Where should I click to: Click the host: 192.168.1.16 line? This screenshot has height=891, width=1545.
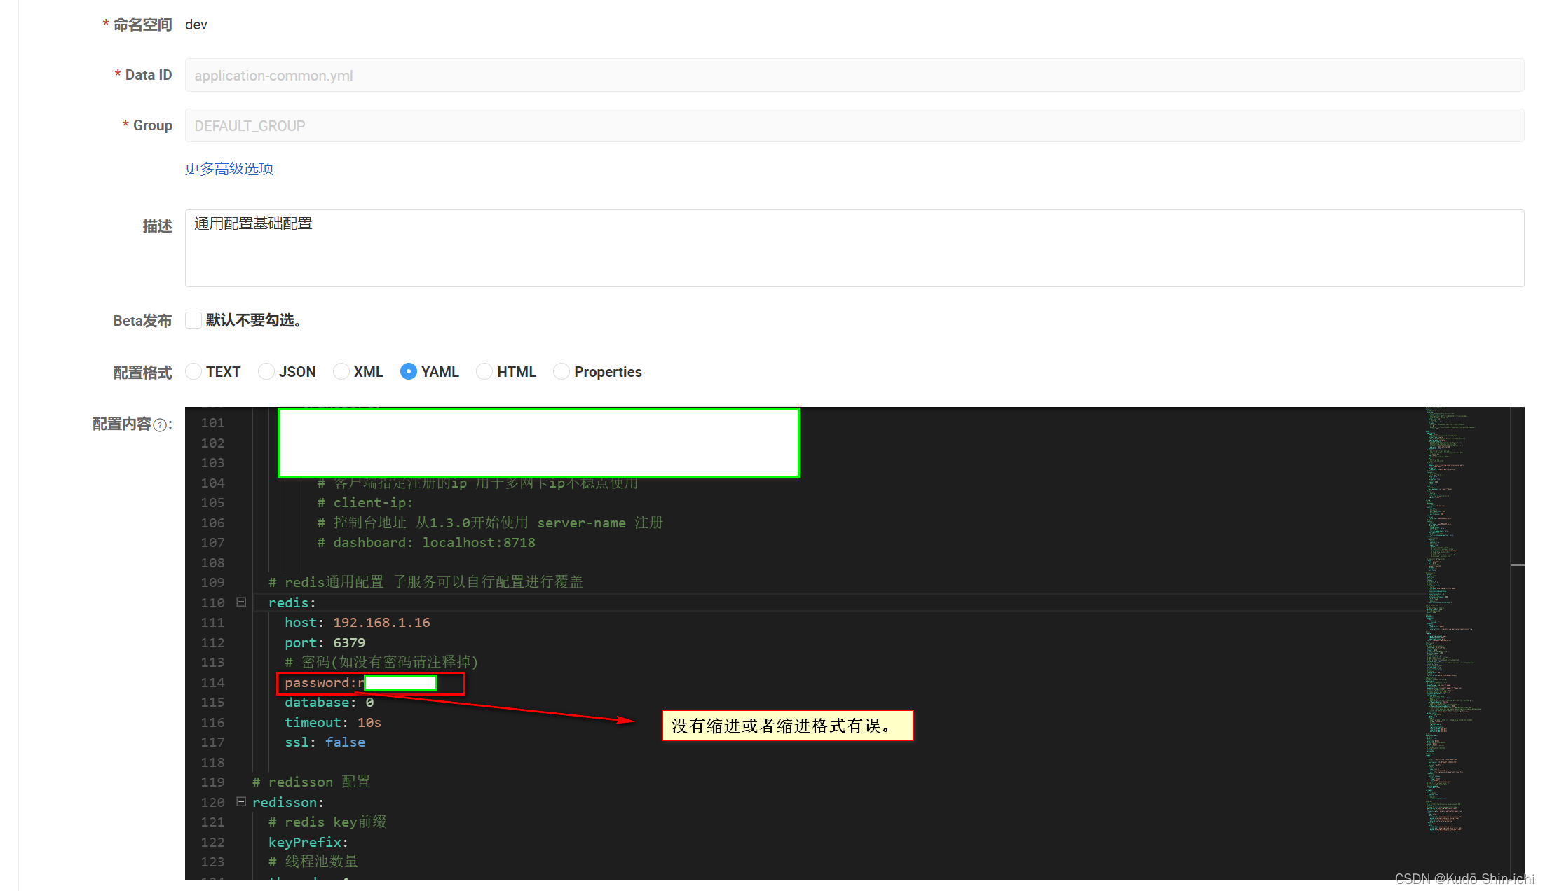pos(358,622)
